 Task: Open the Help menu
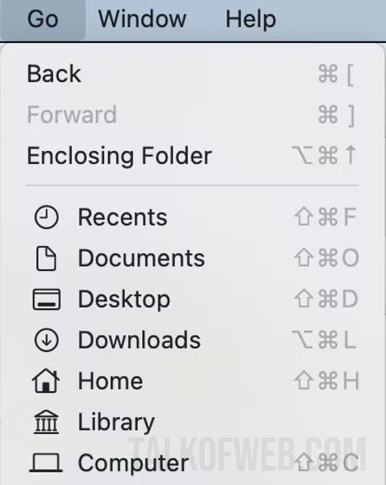point(251,19)
